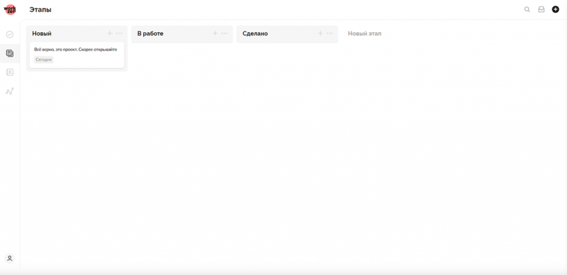Open the projects section icon in sidebar

point(10,54)
